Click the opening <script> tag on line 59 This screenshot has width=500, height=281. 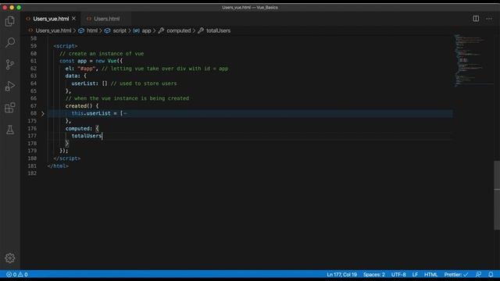66,46
